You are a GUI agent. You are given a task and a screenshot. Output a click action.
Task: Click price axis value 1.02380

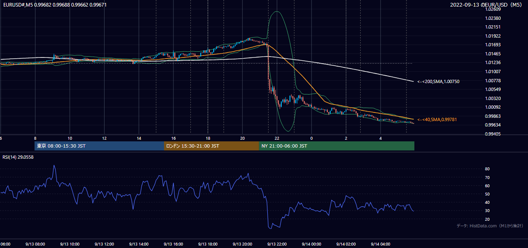(x=493, y=18)
